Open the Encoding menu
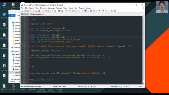The image size is (169, 95). tap(43, 8)
